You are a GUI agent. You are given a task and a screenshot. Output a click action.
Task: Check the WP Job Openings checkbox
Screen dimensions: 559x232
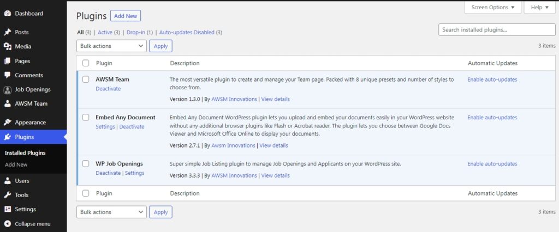(x=86, y=164)
